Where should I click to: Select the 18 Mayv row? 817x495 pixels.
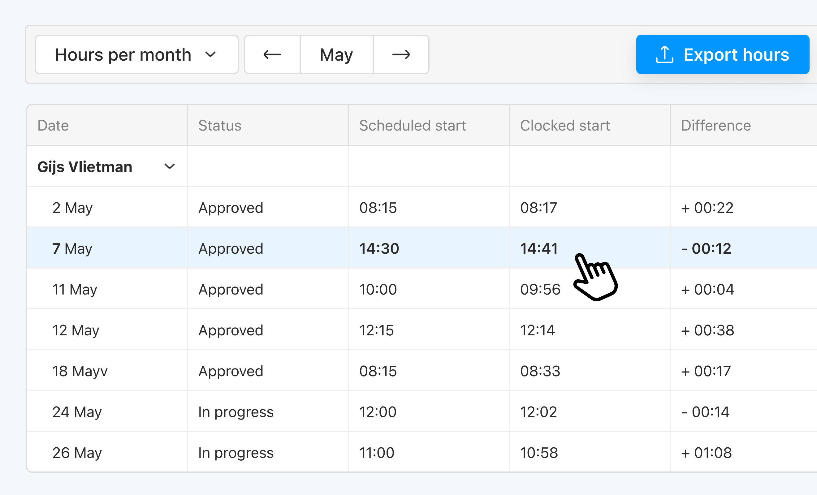point(80,371)
